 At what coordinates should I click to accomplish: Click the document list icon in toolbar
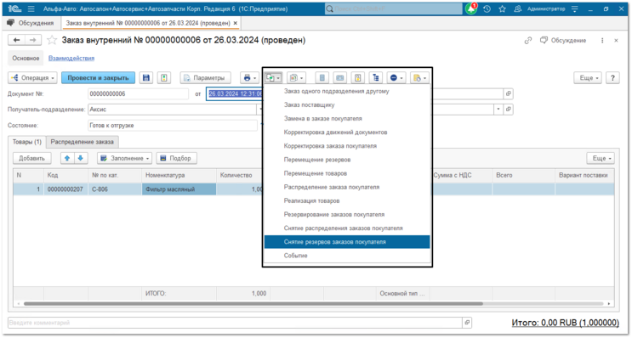(x=322, y=77)
